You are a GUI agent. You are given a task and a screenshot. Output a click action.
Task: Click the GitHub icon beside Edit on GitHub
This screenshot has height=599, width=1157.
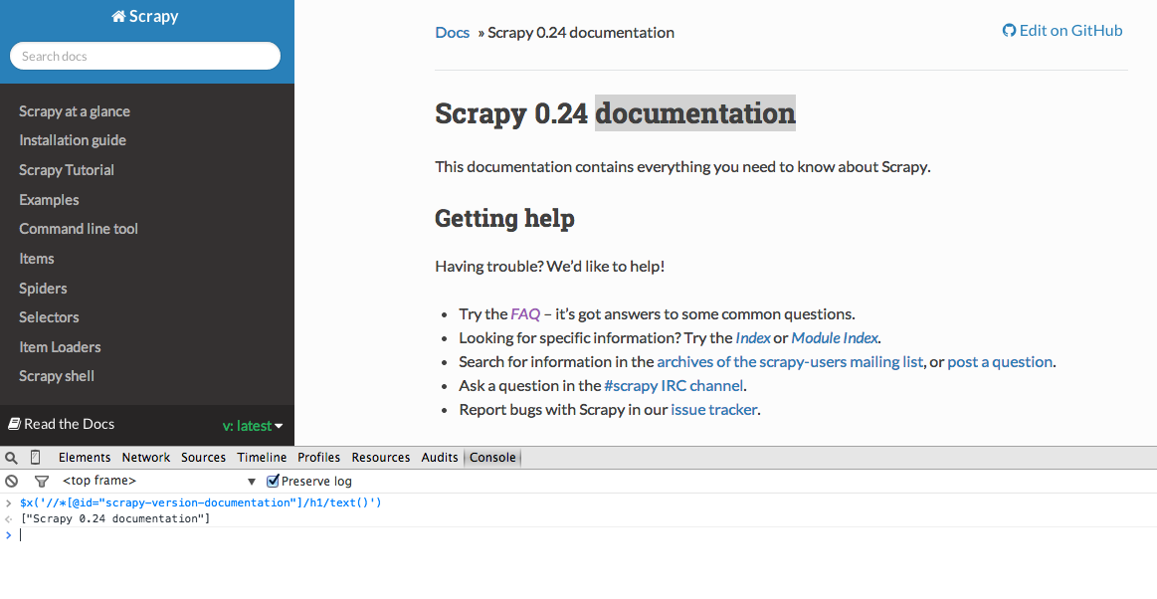tap(1009, 30)
